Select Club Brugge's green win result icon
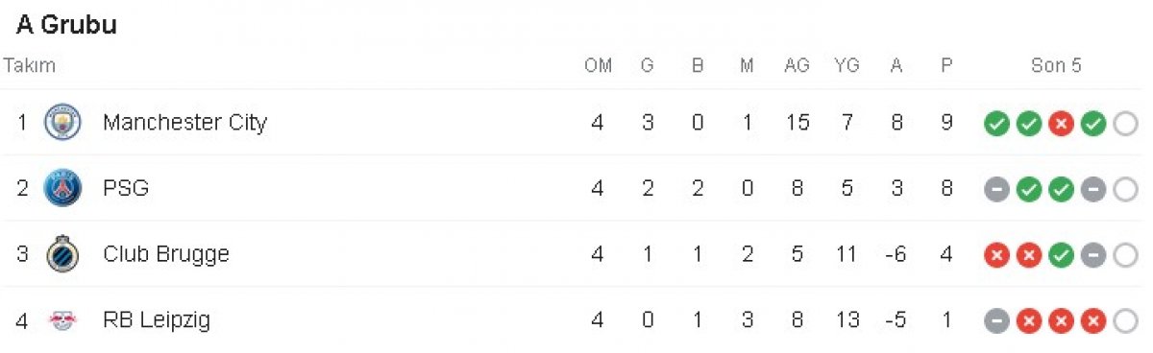Image resolution: width=1153 pixels, height=353 pixels. [1061, 256]
